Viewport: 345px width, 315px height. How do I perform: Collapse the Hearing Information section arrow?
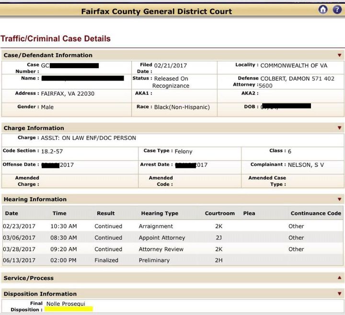click(340, 199)
